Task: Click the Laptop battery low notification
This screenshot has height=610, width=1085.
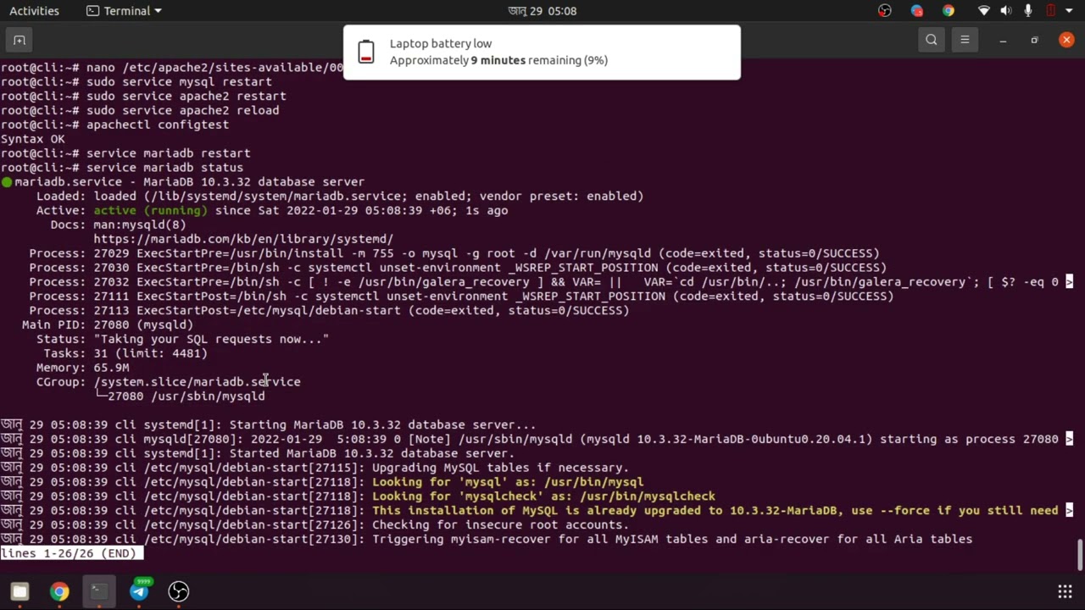Action: (542, 52)
